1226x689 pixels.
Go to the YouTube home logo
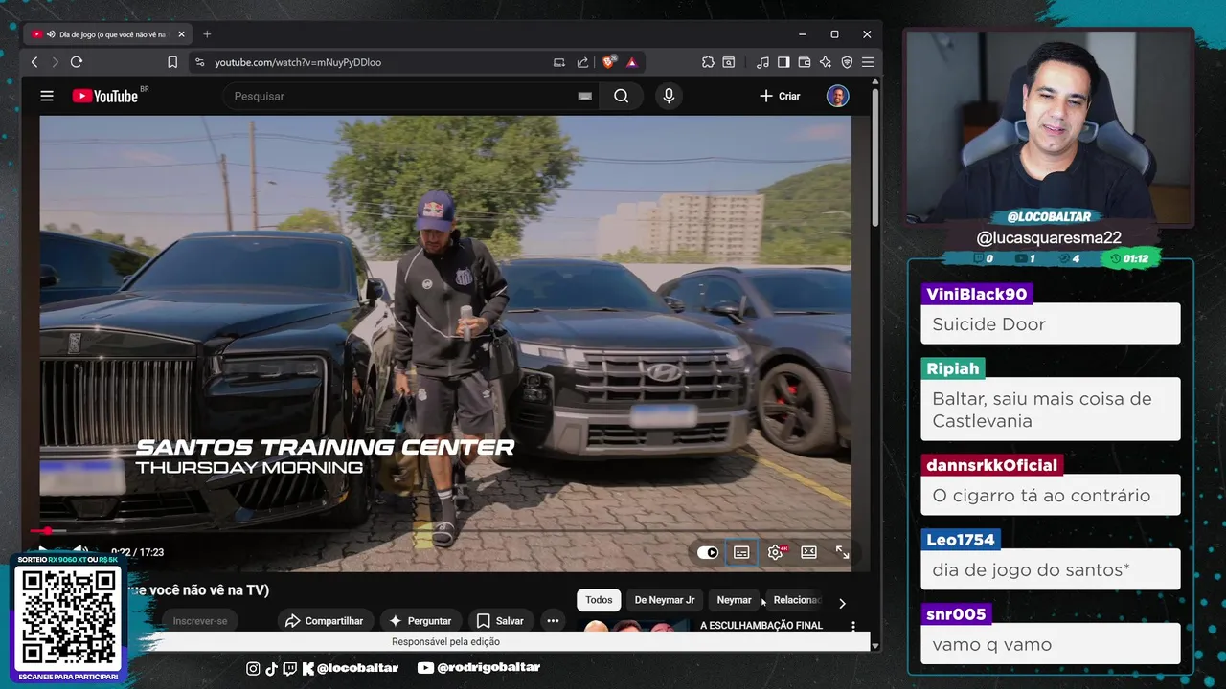(x=105, y=96)
